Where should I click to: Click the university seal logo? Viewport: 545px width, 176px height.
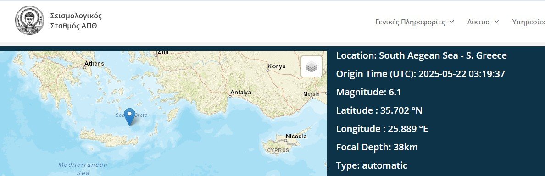click(29, 21)
